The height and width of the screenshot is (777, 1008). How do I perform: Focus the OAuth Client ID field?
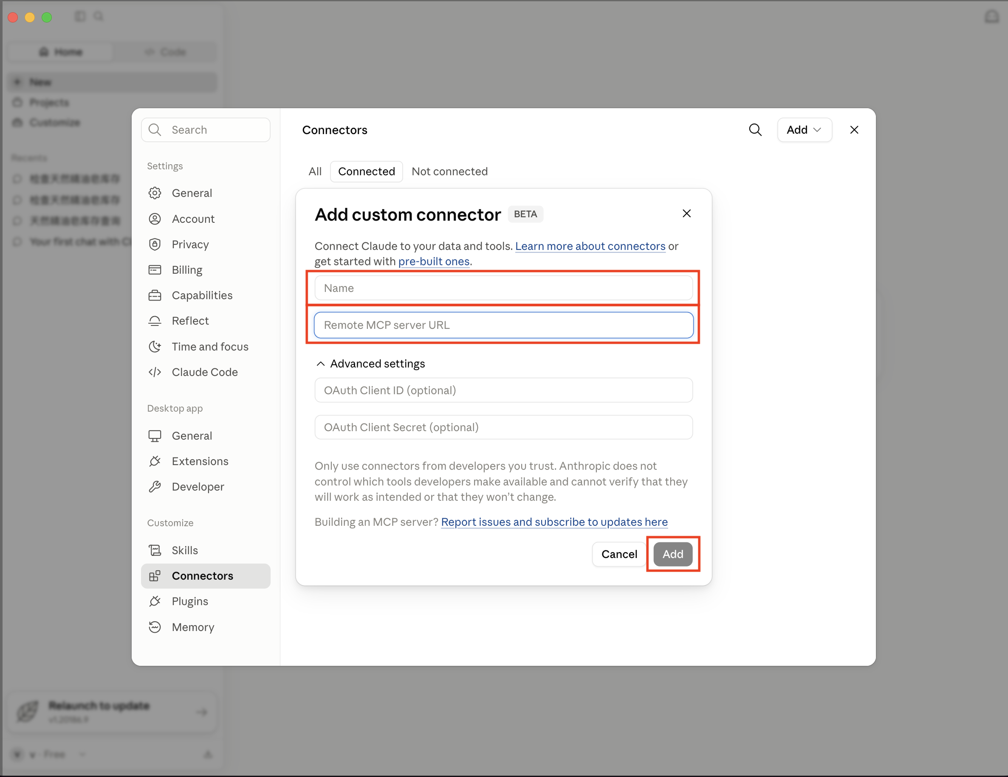[503, 390]
